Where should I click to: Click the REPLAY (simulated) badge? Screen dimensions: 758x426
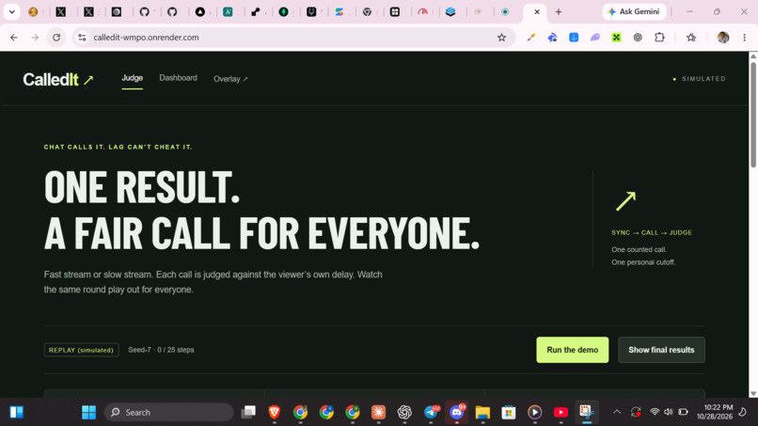coord(81,350)
